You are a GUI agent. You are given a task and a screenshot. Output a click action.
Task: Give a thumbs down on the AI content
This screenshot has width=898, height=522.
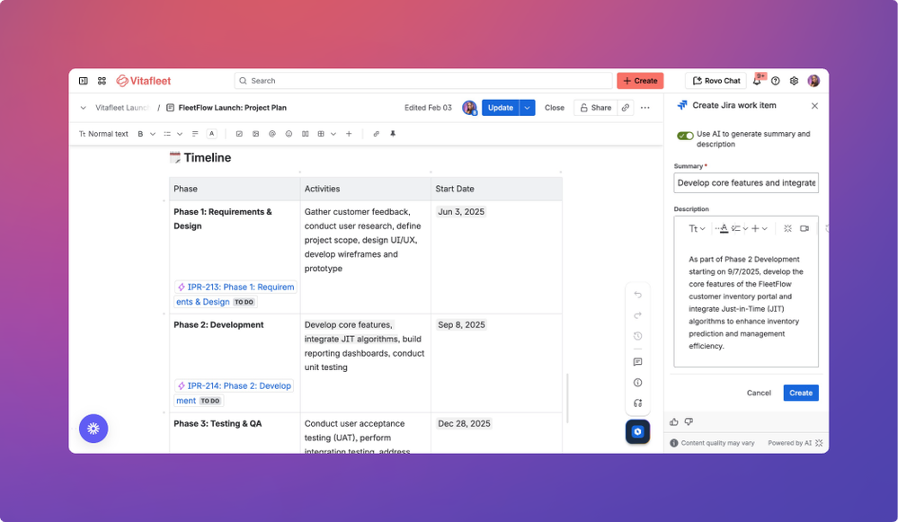tap(689, 421)
